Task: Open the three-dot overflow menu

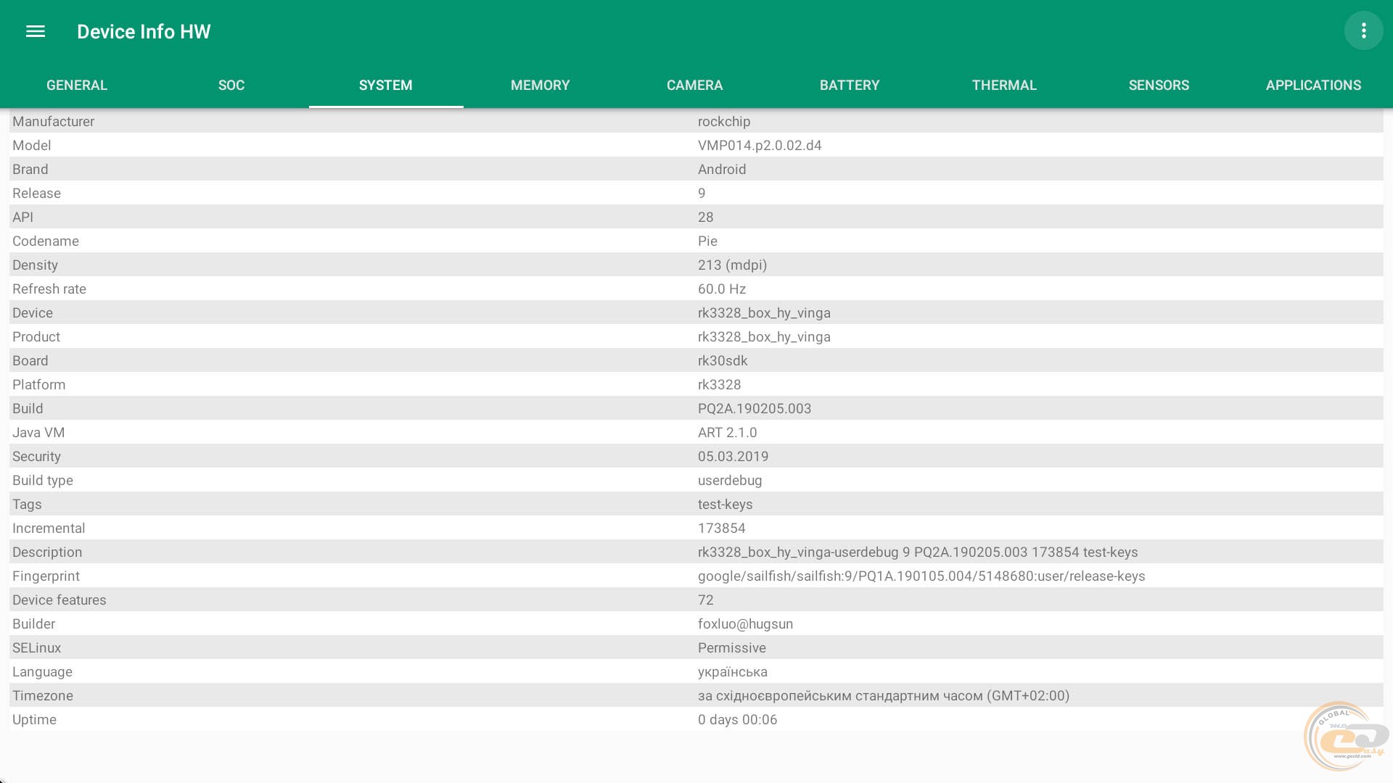Action: pyautogui.click(x=1363, y=30)
